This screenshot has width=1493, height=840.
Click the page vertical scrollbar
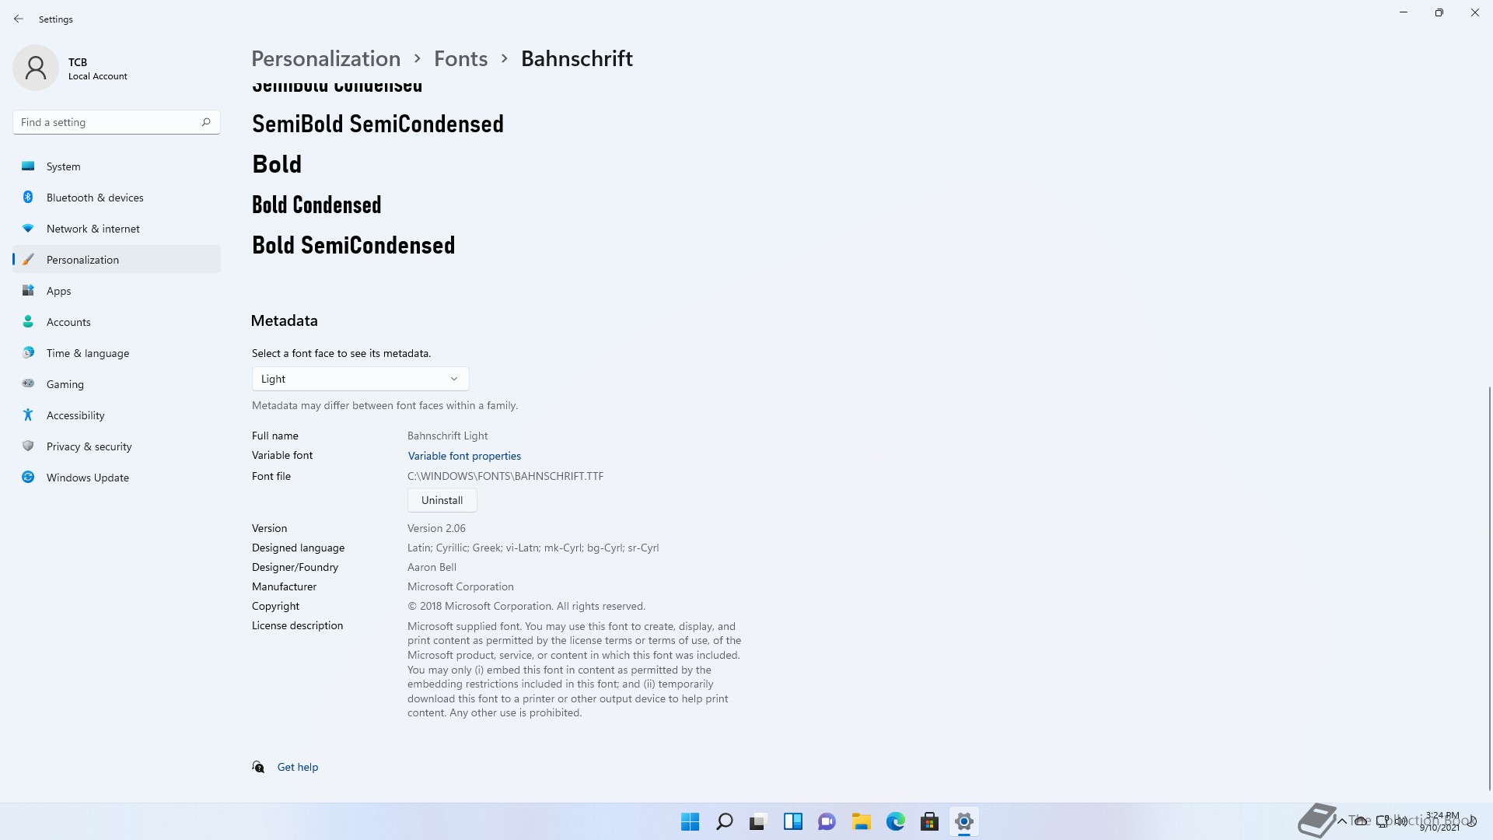coord(1489,588)
